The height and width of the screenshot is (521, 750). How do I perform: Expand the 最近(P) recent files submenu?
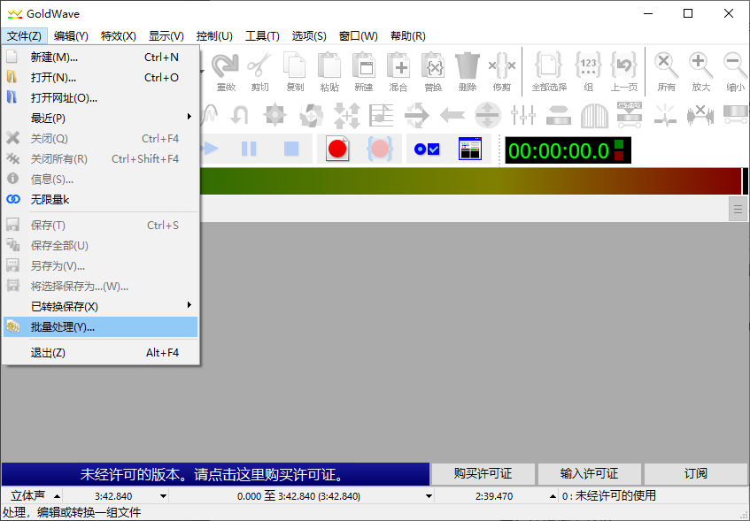(100, 118)
